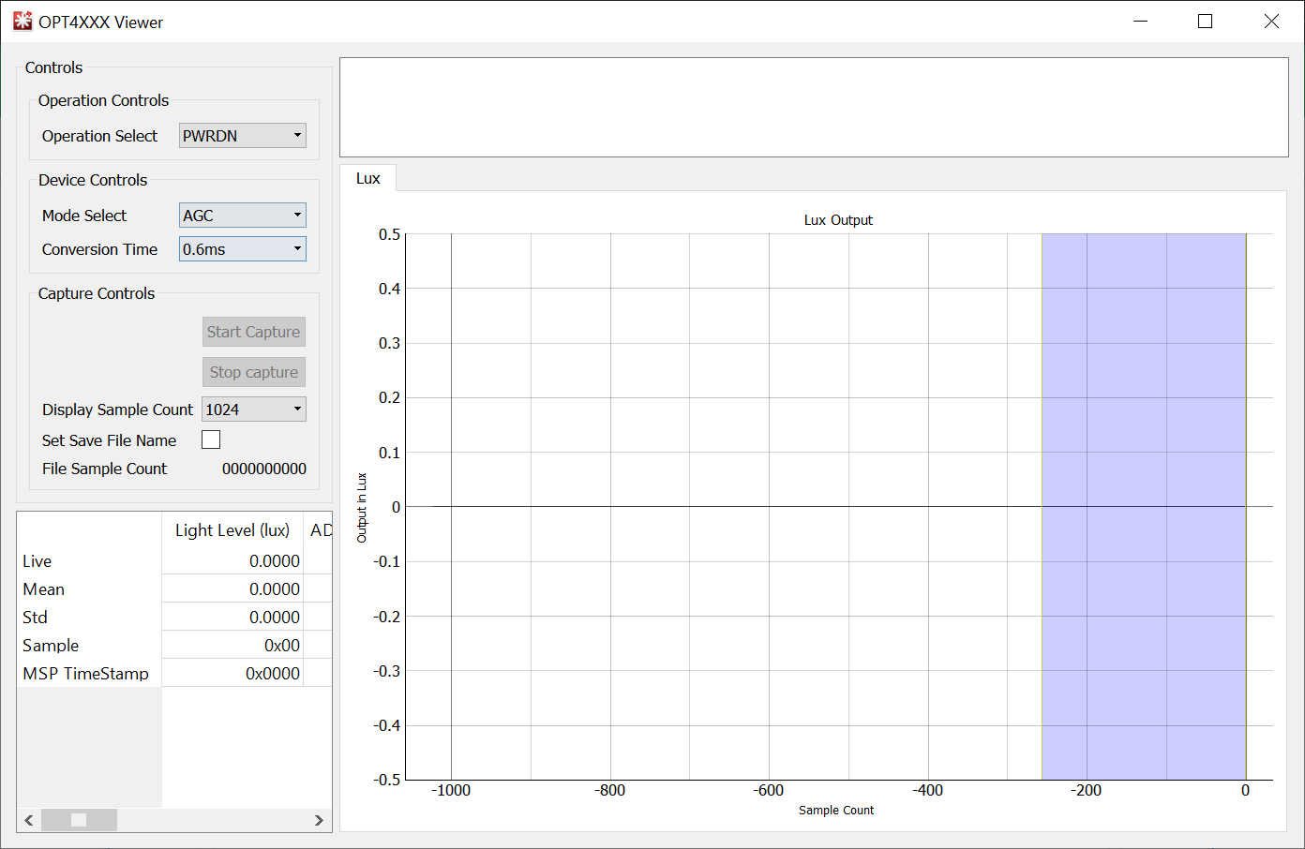Maximize the OPT4XXX Viewer window

coord(1206,22)
